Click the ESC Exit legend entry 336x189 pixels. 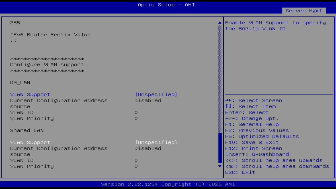239,172
